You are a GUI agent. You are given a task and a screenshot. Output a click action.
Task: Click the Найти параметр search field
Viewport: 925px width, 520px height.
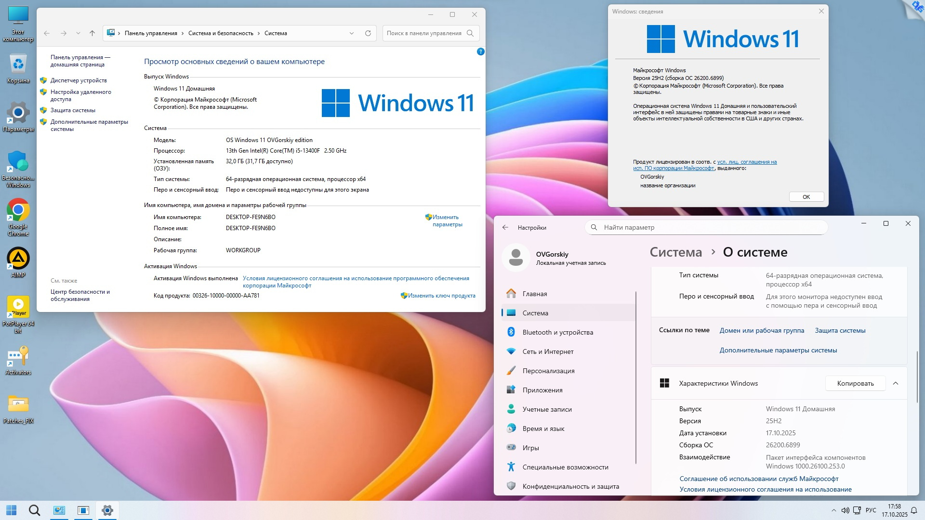pyautogui.click(x=706, y=227)
